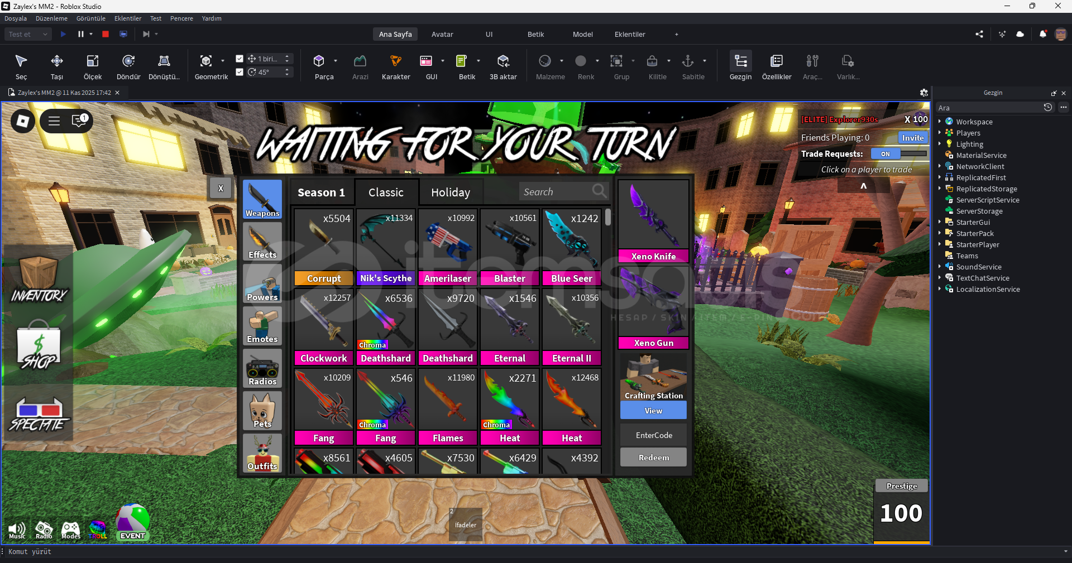Click the Music speaker icon

pos(17,531)
